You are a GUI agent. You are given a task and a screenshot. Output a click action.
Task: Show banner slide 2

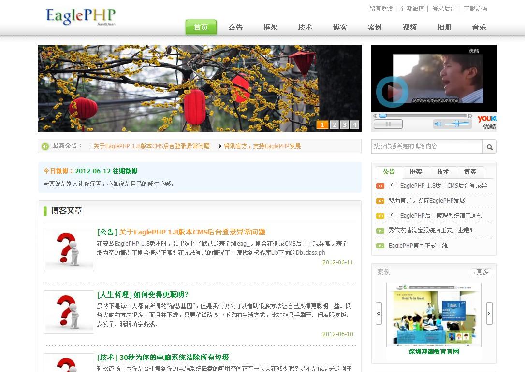(x=334, y=124)
